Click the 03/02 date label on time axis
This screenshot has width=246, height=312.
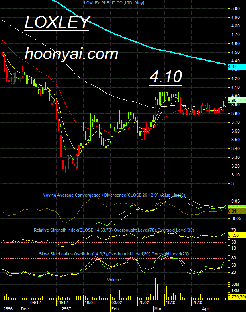(117, 302)
